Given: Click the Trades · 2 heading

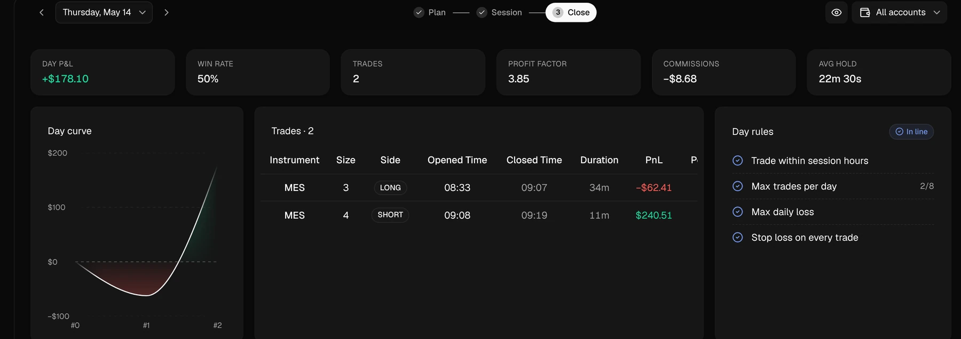Looking at the screenshot, I should tap(293, 131).
